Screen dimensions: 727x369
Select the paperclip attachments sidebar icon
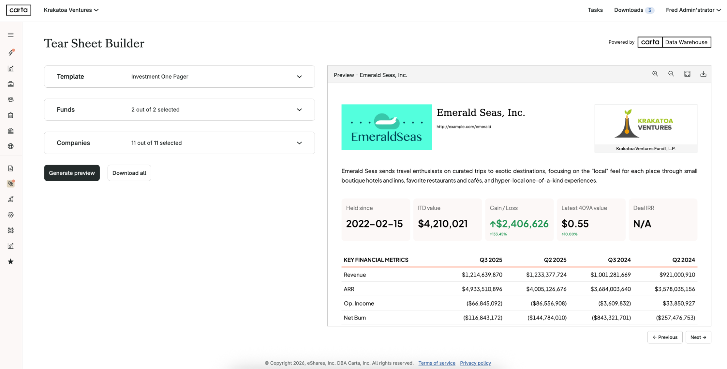click(11, 183)
